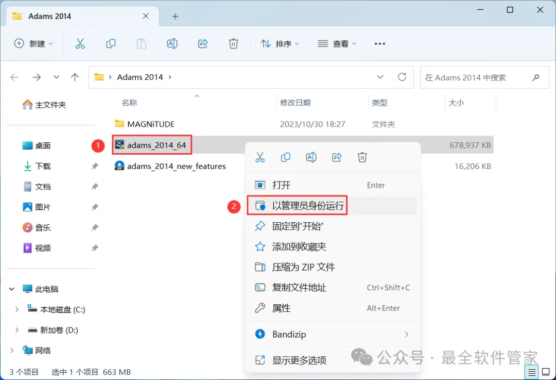The image size is (556, 380).
Task: Open 桌面 in the sidebar
Action: click(x=37, y=145)
